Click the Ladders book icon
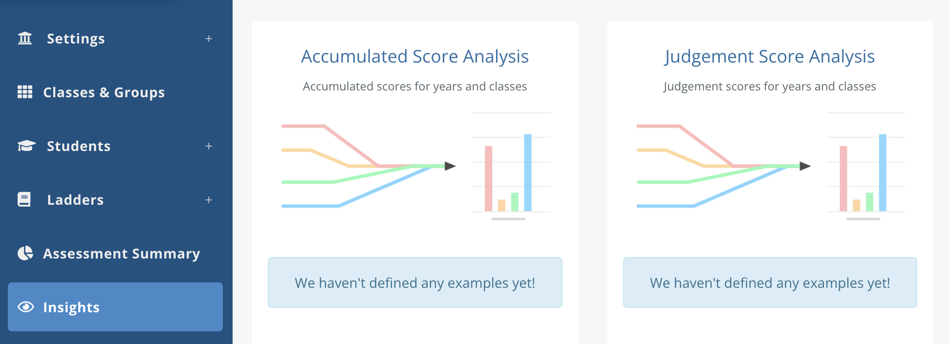 pos(24,199)
